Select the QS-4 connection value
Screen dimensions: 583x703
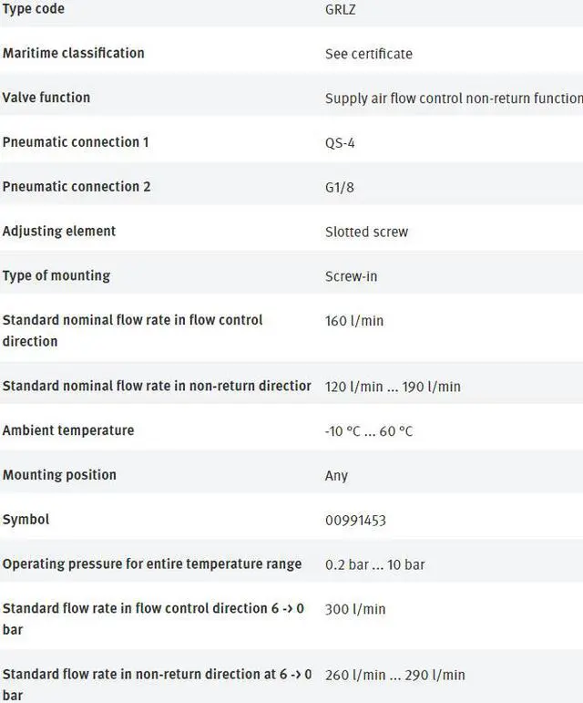point(340,143)
